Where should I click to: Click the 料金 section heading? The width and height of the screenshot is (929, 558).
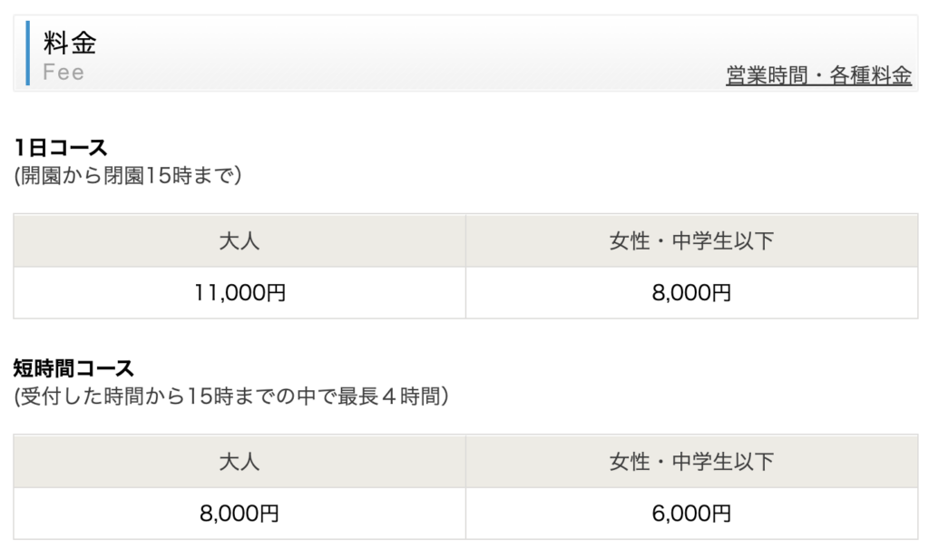point(70,43)
